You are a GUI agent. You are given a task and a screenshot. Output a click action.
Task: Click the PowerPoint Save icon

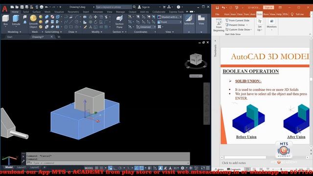click(217, 8)
